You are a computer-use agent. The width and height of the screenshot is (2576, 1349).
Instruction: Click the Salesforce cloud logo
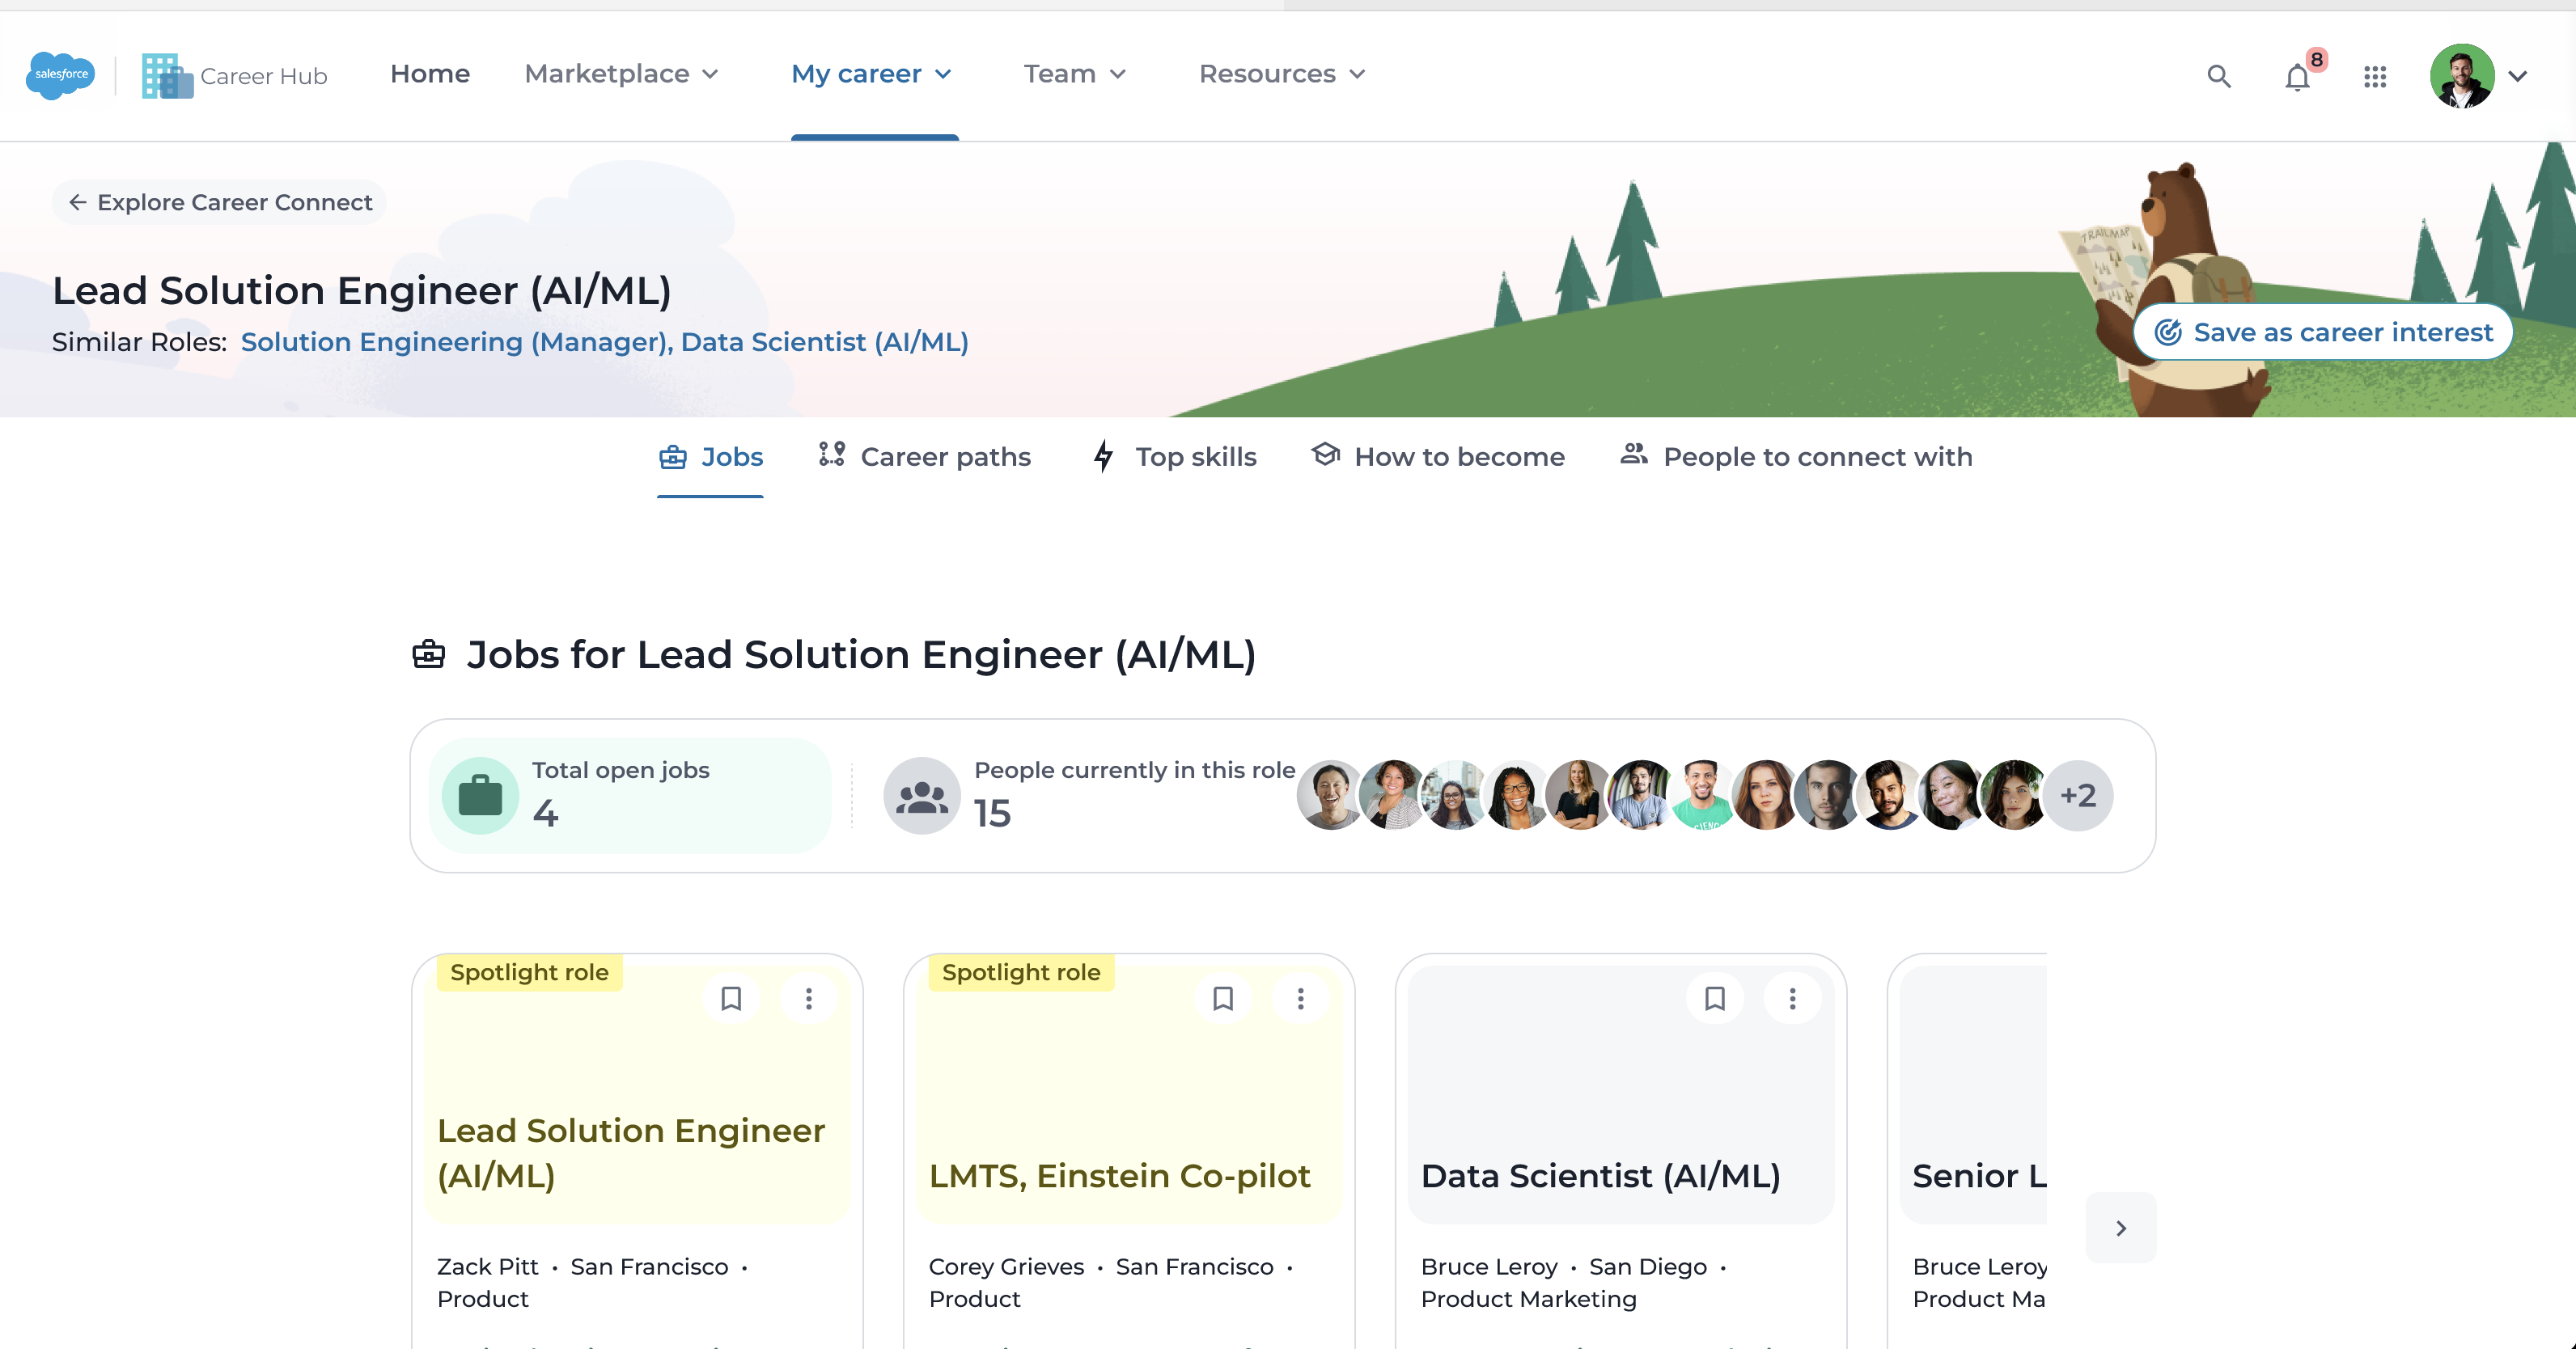tap(61, 75)
